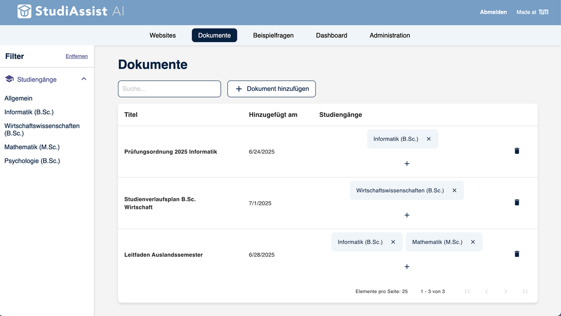Viewport: 561px width, 316px height.
Task: Click the StudiAssist box logo icon
Action: [24, 11]
